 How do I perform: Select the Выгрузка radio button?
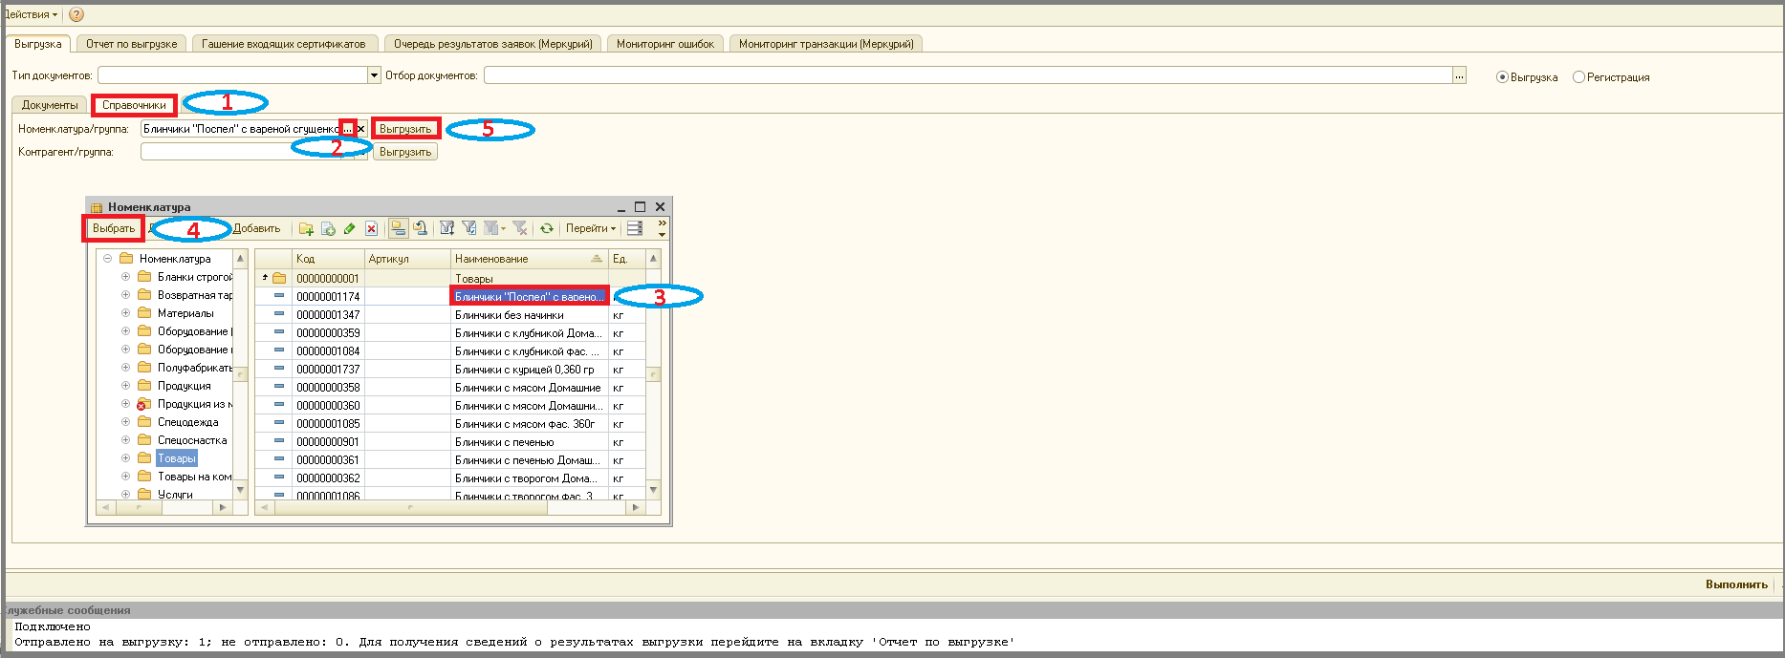pyautogui.click(x=1502, y=77)
